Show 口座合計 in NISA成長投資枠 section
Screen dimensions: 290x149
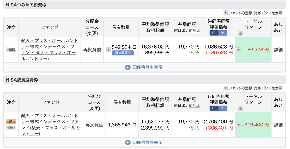pos(144,143)
